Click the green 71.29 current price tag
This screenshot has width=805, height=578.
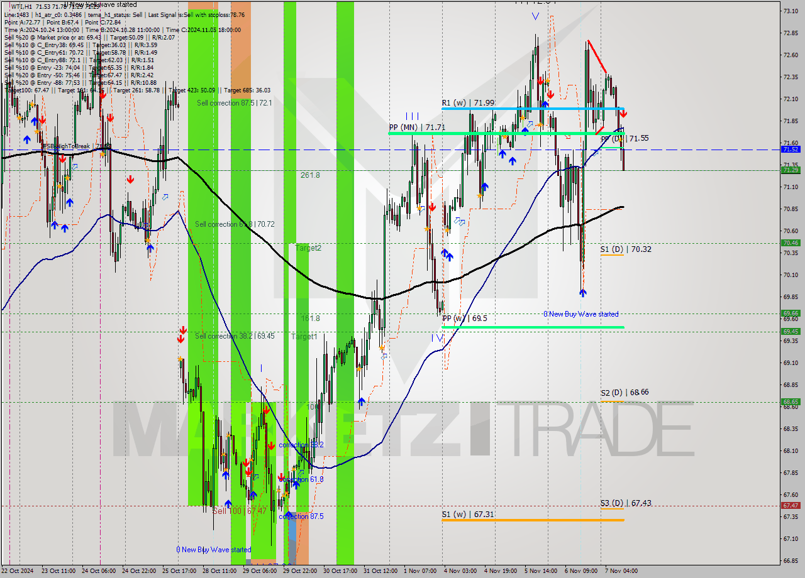point(791,170)
